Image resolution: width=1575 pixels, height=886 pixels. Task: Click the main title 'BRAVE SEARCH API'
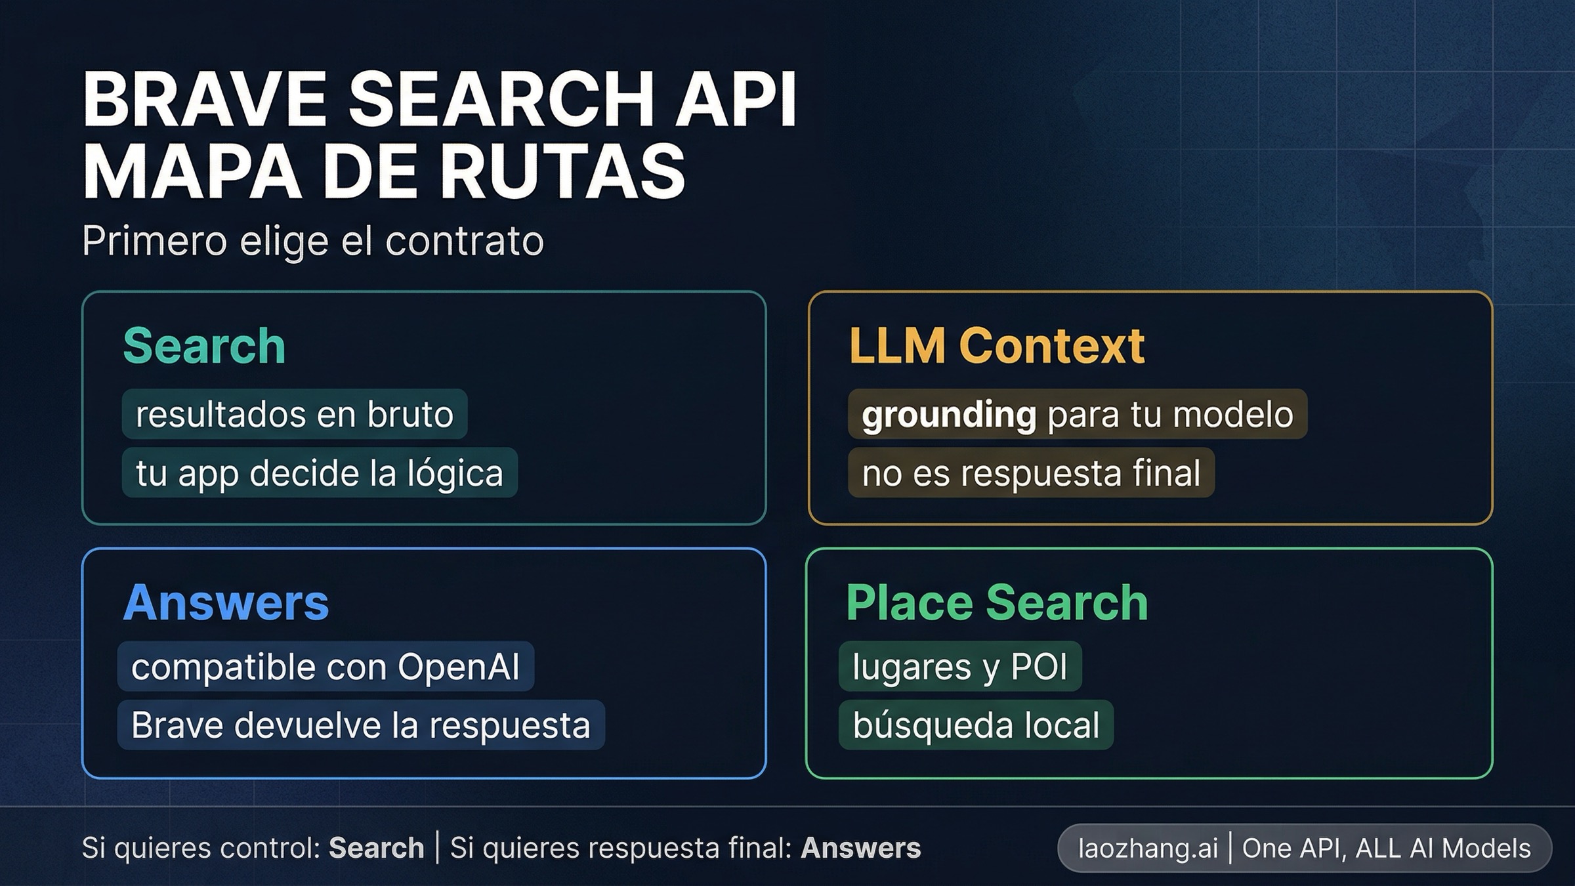440,98
